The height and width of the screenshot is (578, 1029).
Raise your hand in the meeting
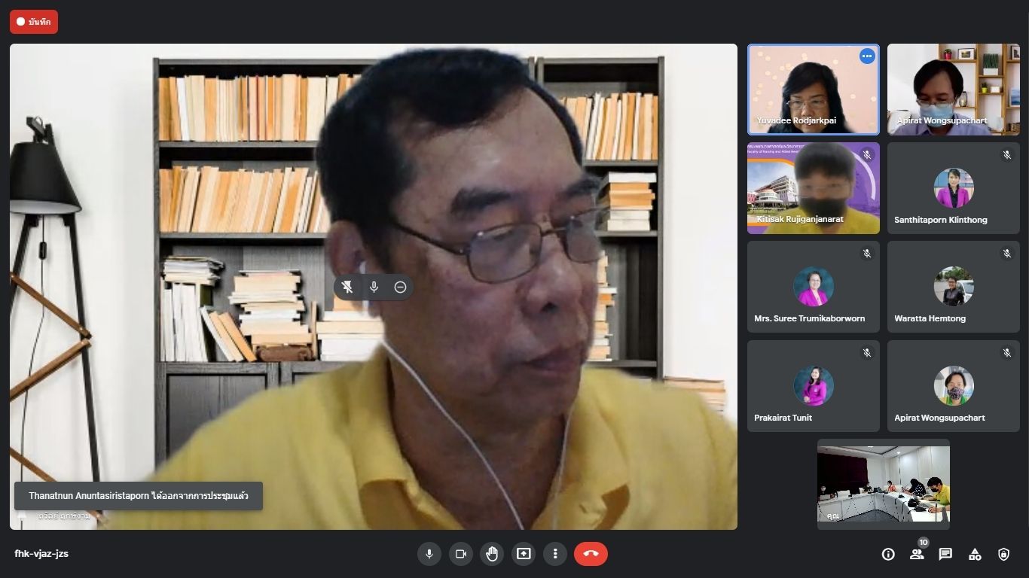tap(492, 554)
